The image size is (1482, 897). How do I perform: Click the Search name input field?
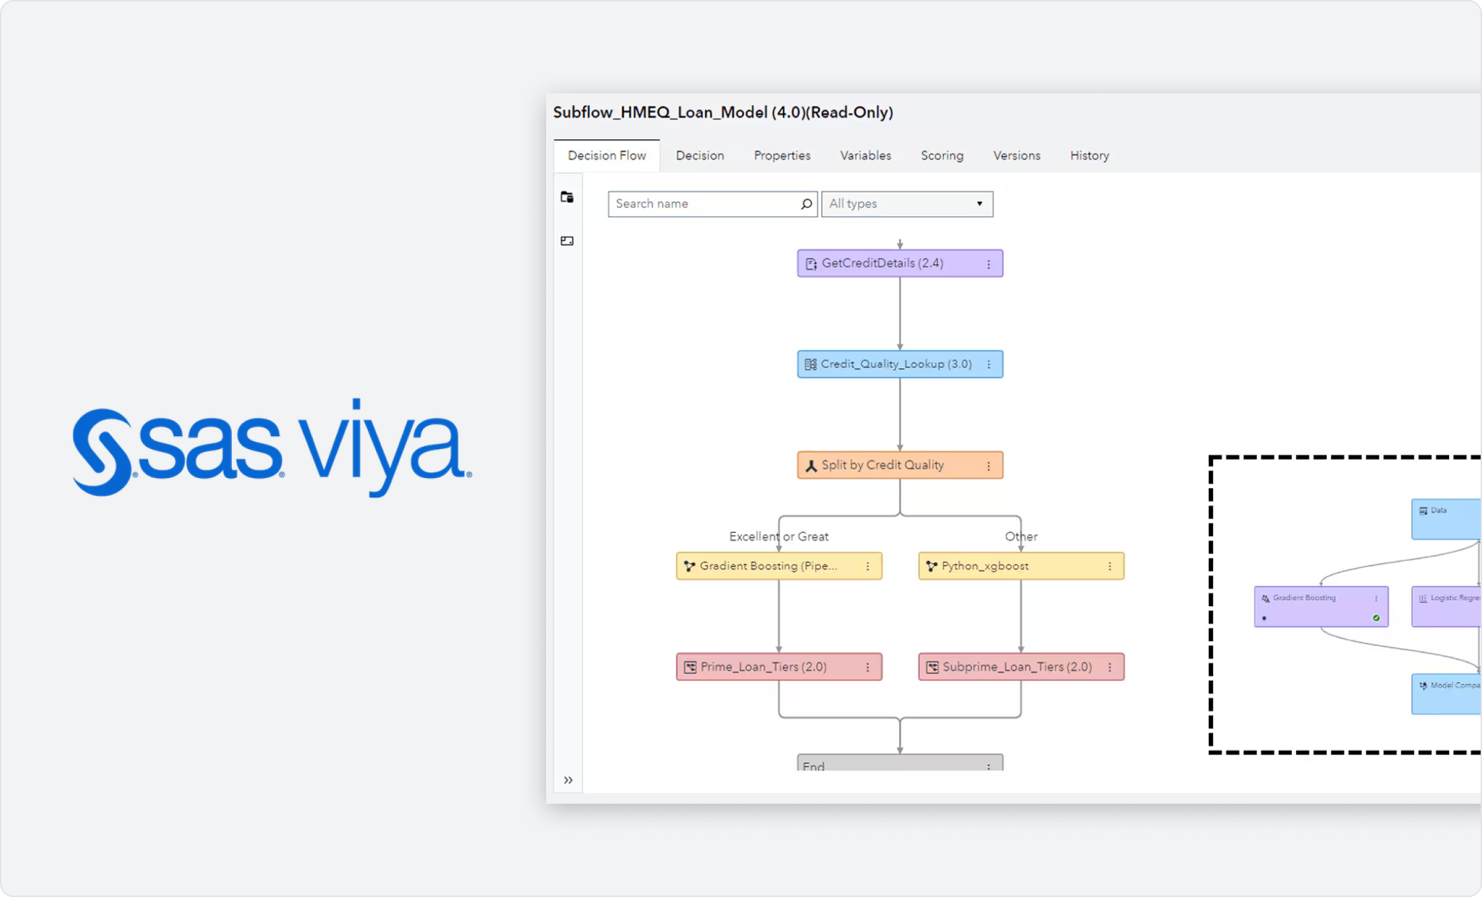[x=712, y=204]
